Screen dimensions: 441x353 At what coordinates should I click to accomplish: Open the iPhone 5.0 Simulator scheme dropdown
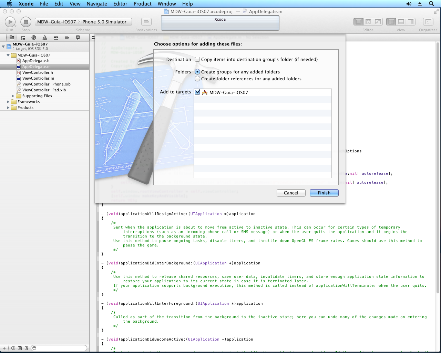click(x=104, y=22)
